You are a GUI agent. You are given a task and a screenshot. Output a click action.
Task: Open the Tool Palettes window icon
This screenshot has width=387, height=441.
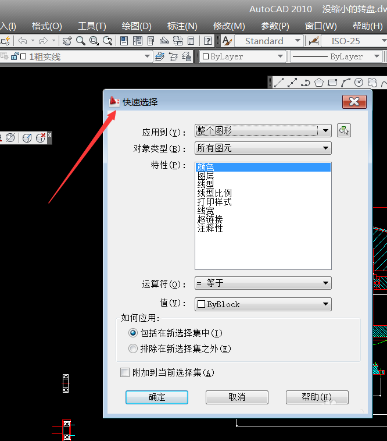[151, 41]
